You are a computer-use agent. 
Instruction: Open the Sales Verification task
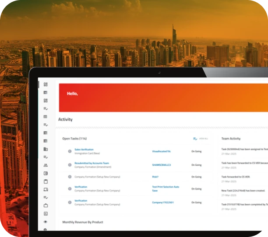point(84,150)
